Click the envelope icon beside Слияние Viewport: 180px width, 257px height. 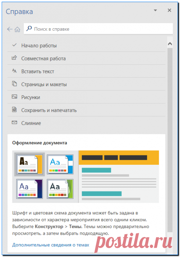[14, 122]
